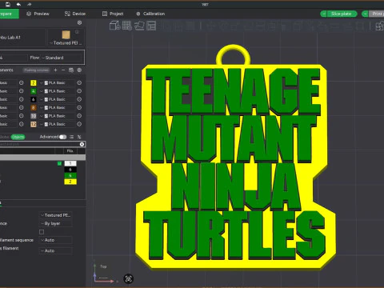
Task: Open Flushing volumes button
Action: point(36,70)
